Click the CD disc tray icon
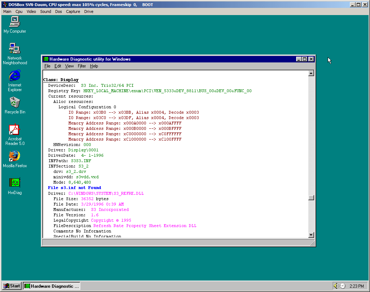The image size is (370, 292). (x=342, y=286)
